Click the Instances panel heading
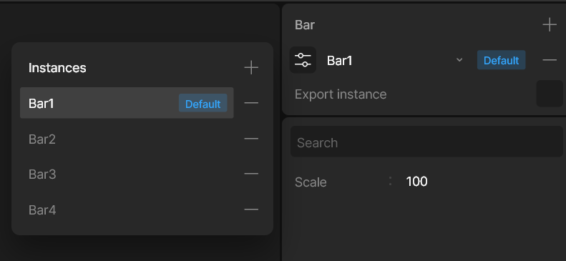Screen dimensions: 566x261 click(x=57, y=68)
